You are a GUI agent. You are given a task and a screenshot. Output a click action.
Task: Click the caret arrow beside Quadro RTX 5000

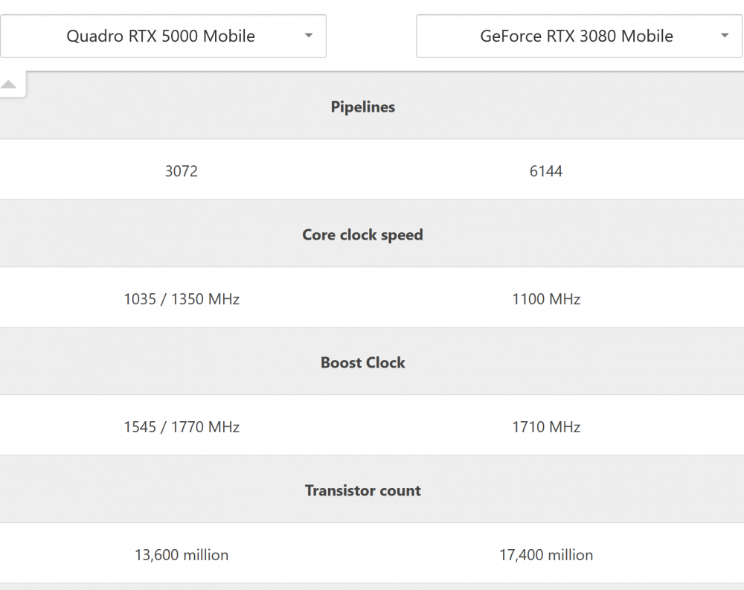click(309, 36)
